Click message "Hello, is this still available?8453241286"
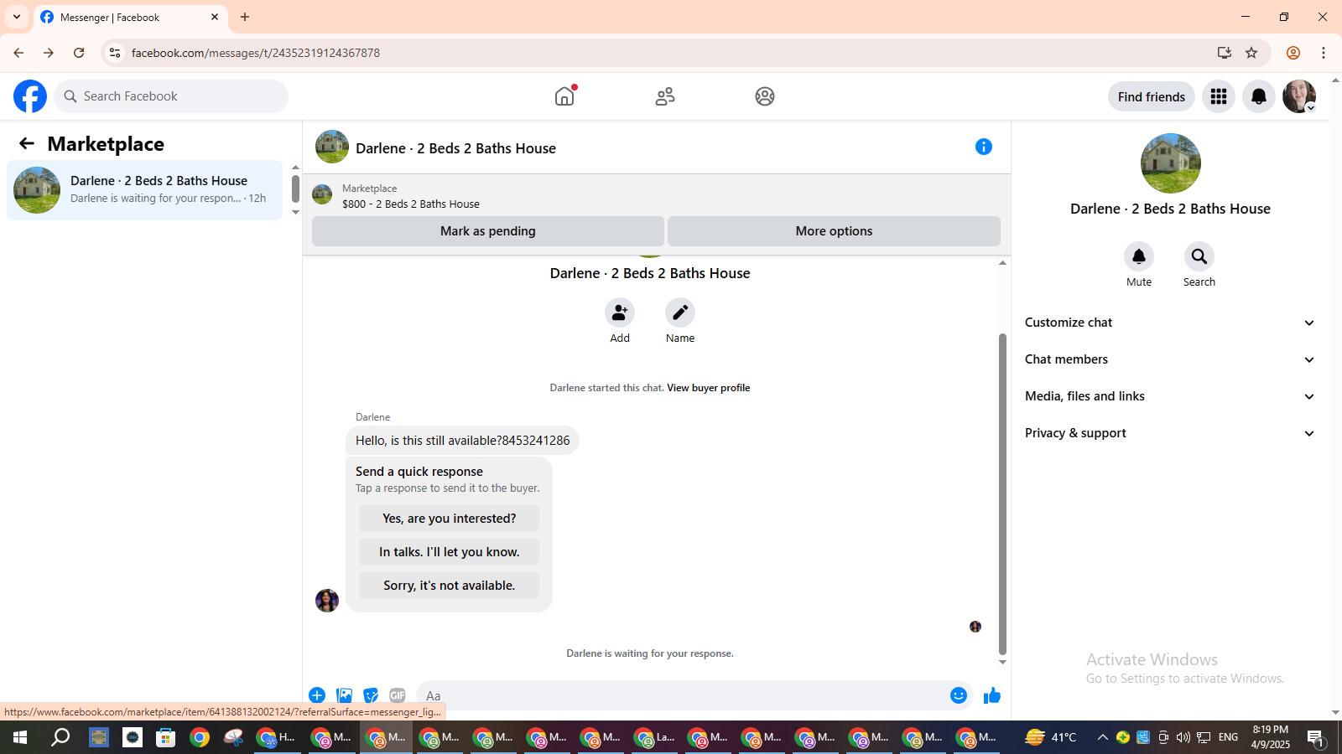The width and height of the screenshot is (1342, 754). [462, 441]
